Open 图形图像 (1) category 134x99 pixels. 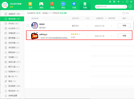pos(12,38)
